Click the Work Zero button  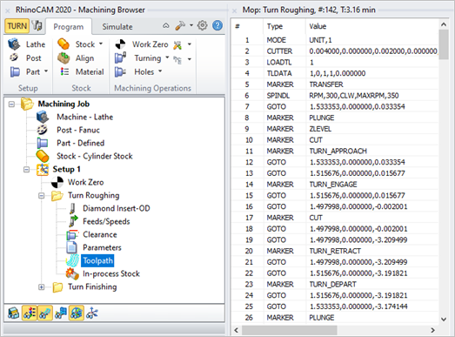coord(141,44)
